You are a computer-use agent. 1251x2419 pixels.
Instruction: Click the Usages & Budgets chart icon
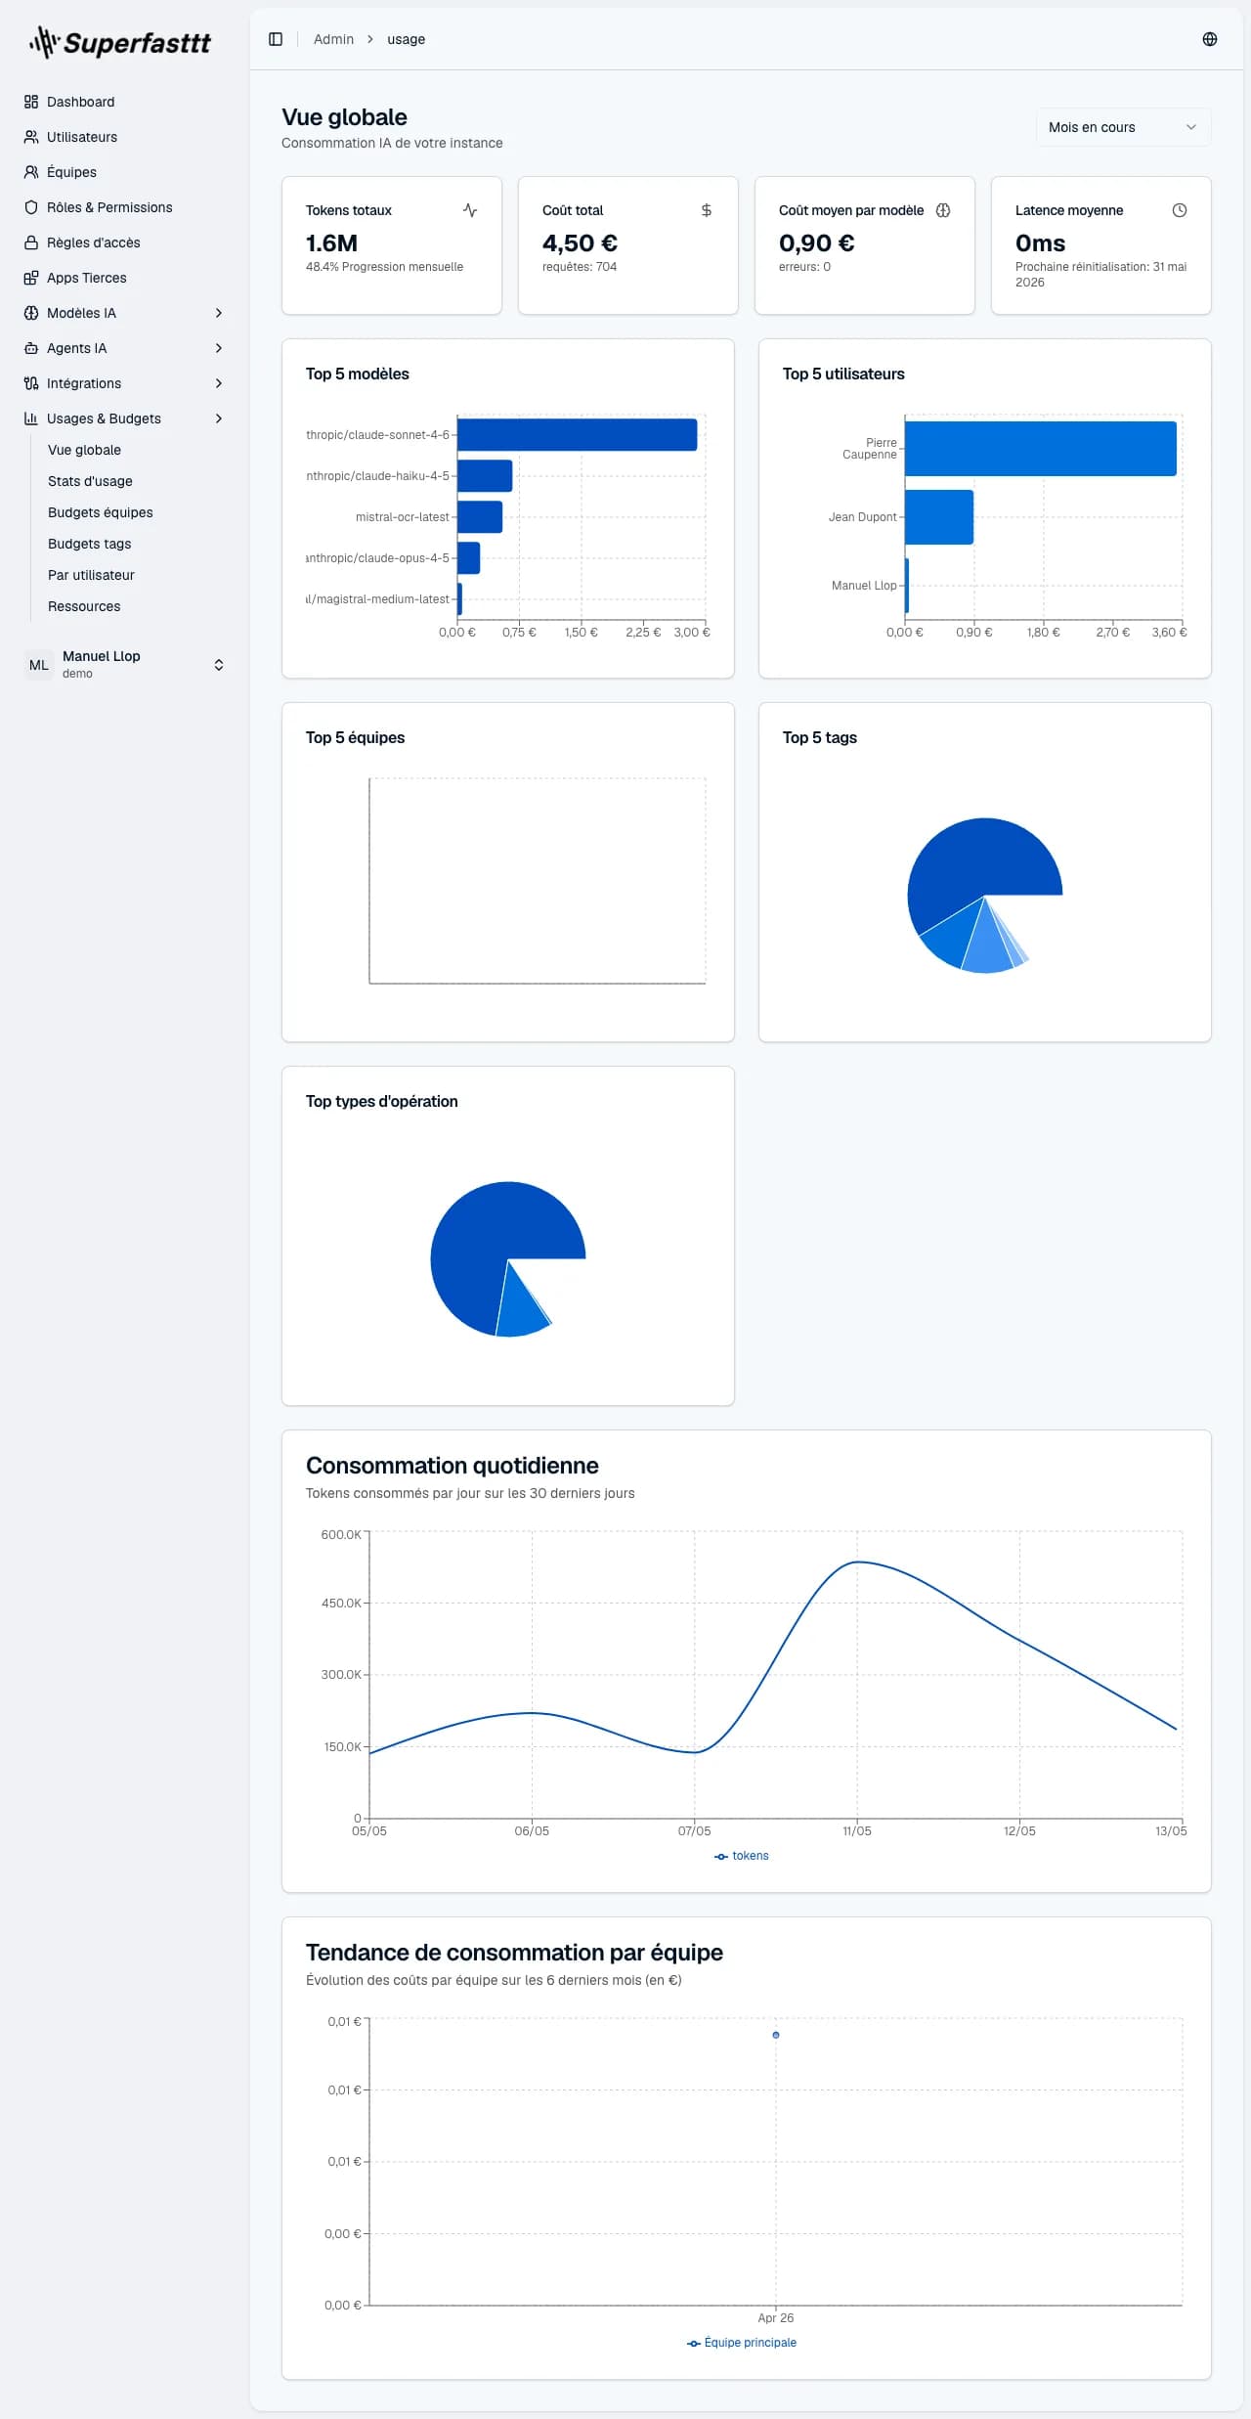(31, 418)
